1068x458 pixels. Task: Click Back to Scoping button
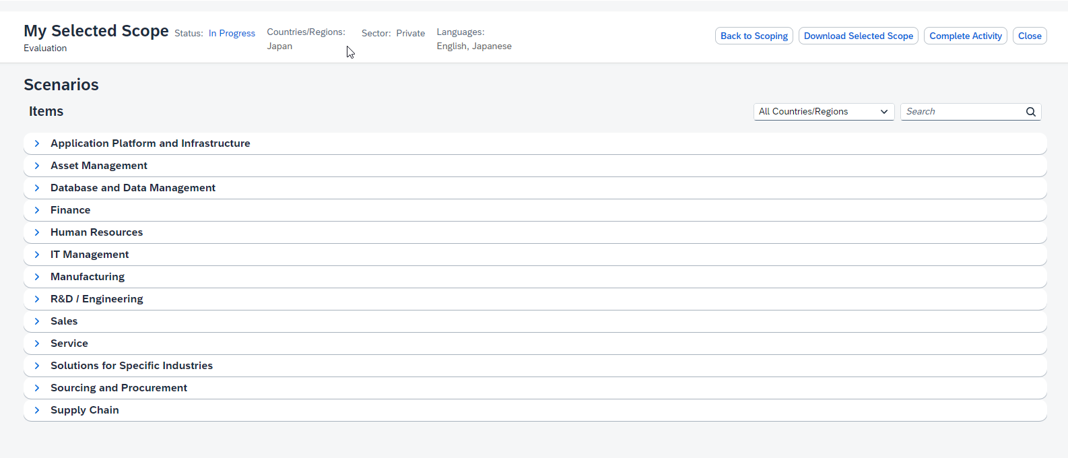click(x=754, y=36)
